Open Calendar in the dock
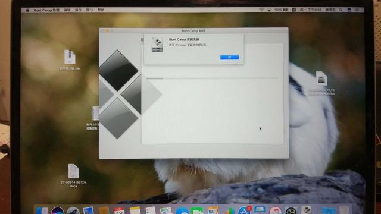The height and width of the screenshot is (214, 381). click(x=119, y=210)
